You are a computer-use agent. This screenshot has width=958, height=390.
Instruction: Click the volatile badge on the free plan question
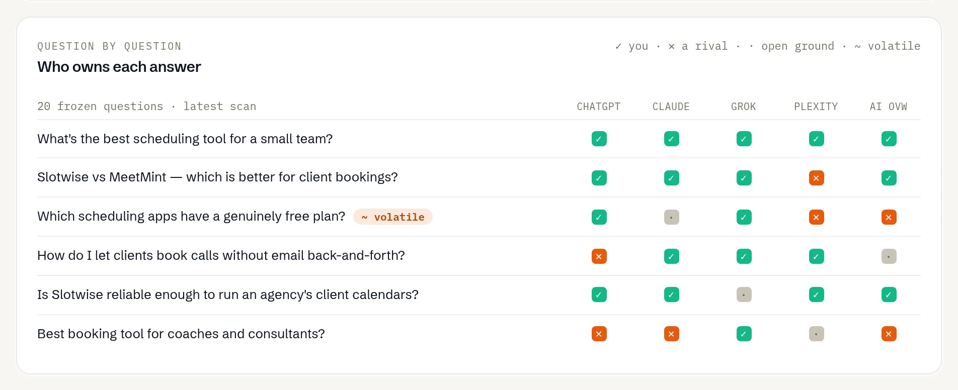pyautogui.click(x=392, y=217)
